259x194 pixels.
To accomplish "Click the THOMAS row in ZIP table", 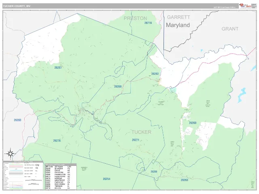I will click(x=61, y=186).
